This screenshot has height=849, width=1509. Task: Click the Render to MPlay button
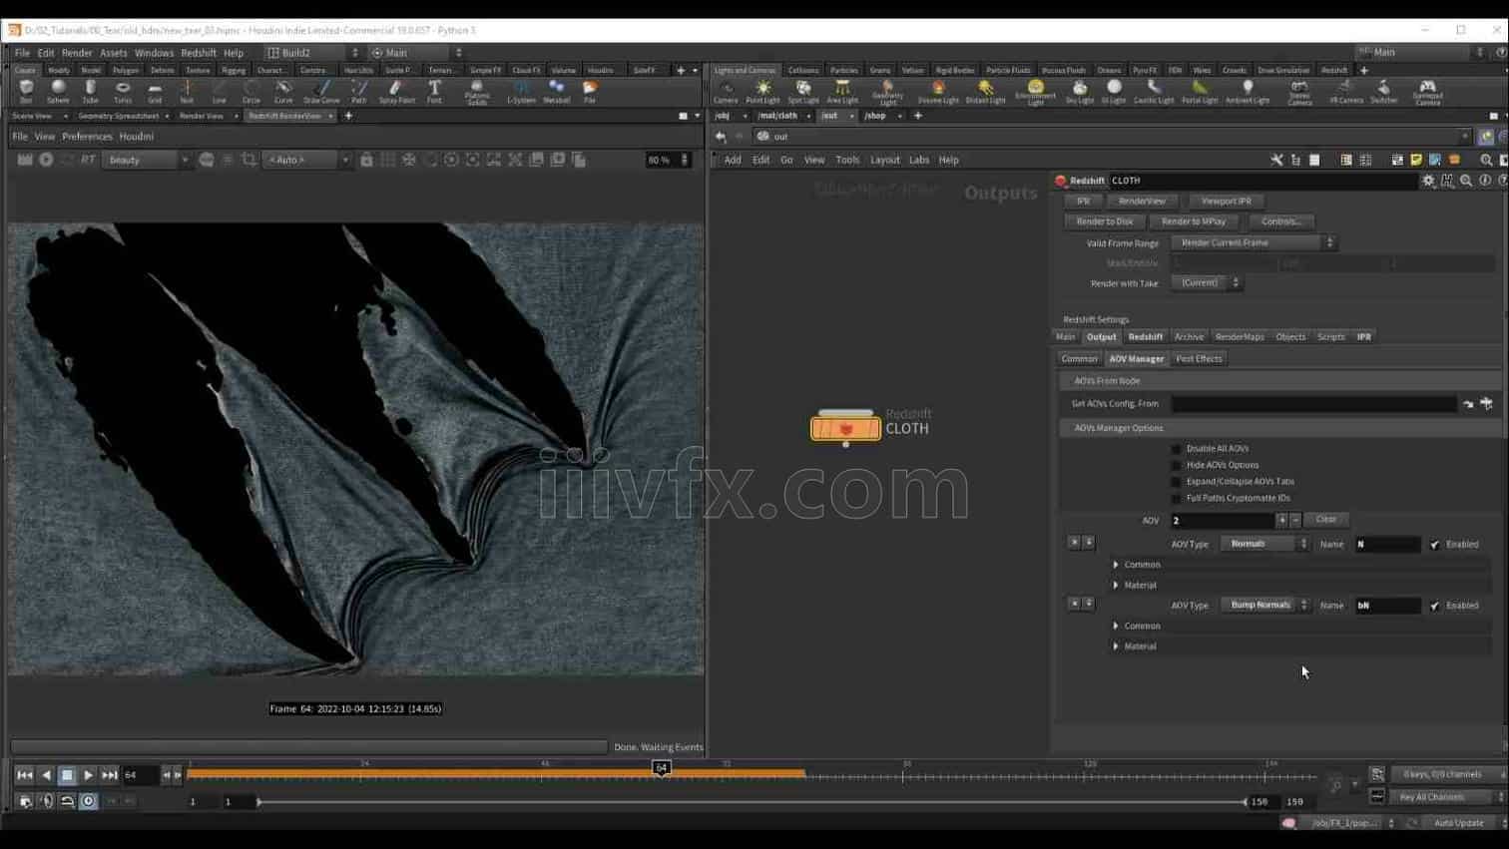coord(1194,221)
